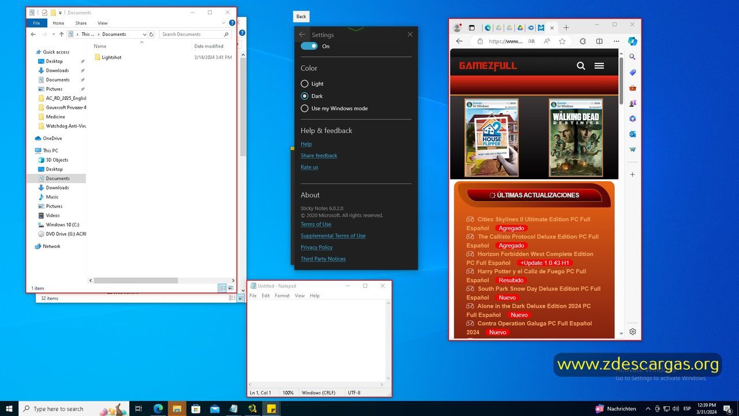The height and width of the screenshot is (416, 739).
Task: Open House Flipper 2 game cover
Action: pos(491,138)
